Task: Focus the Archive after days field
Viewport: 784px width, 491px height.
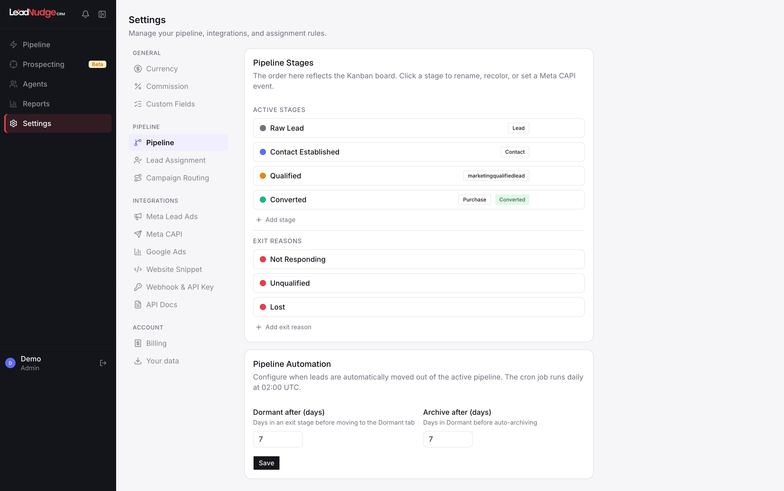Action: [x=447, y=439]
